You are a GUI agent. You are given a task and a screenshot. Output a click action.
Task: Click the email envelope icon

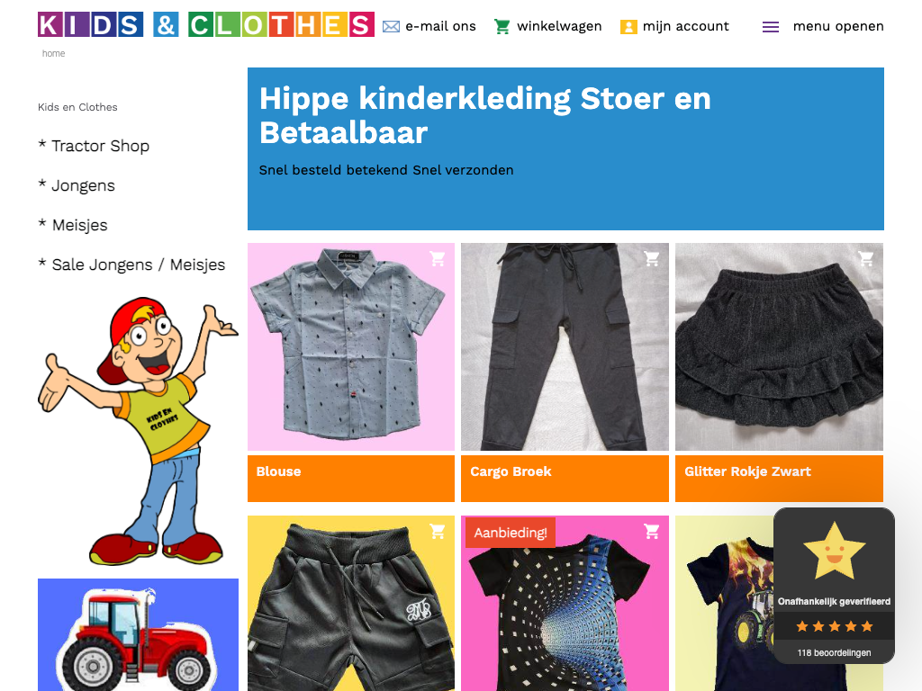(391, 26)
